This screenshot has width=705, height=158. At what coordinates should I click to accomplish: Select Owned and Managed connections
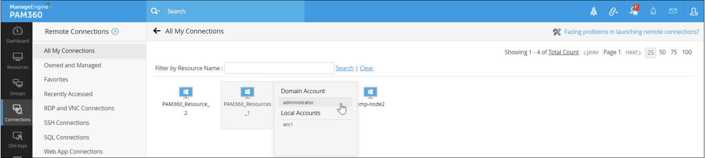[72, 65]
